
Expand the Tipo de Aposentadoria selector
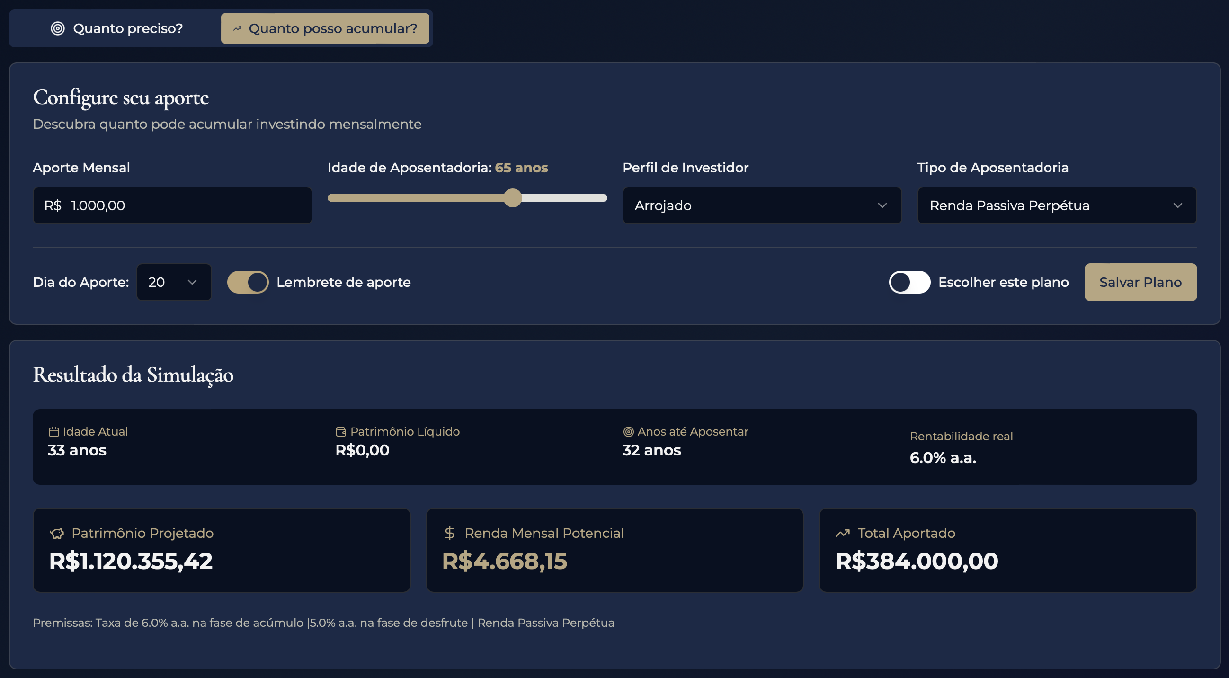point(1056,205)
